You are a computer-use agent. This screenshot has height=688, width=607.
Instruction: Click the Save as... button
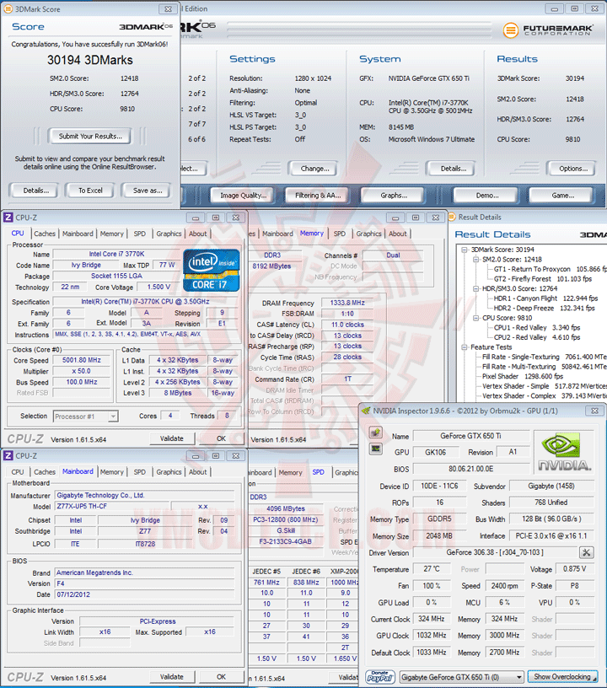tap(148, 191)
